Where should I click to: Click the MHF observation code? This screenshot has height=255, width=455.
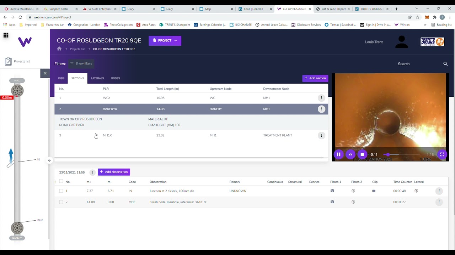tap(132, 202)
